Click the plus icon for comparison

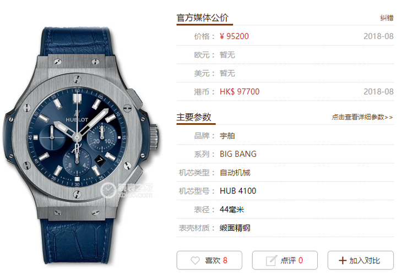(x=343, y=261)
